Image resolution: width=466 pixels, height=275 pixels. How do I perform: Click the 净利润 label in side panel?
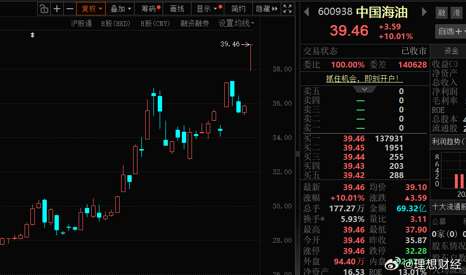[x=445, y=92]
